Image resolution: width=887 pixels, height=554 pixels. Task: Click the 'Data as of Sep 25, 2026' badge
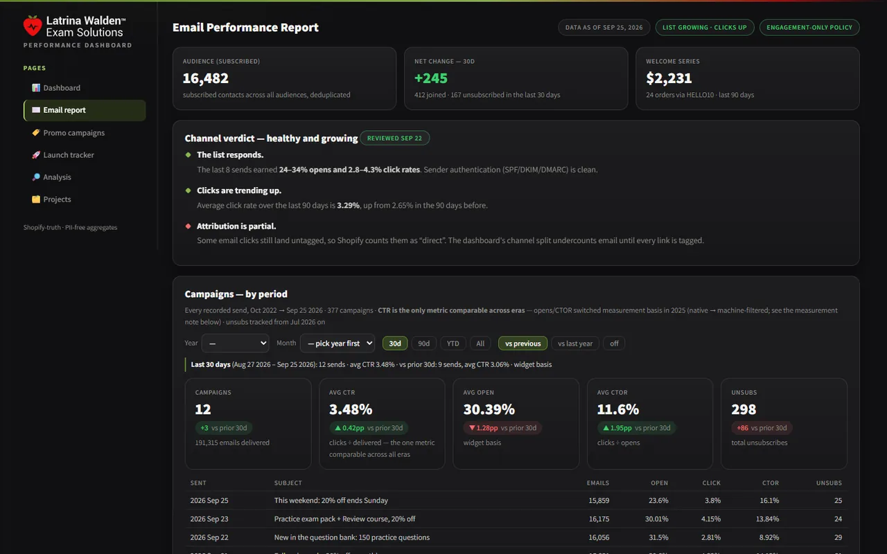coord(604,28)
